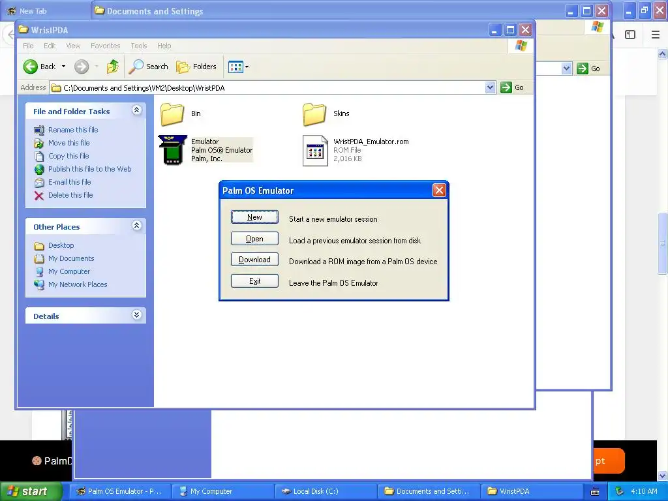Click Download ROM image button
668x501 pixels.
(x=254, y=260)
